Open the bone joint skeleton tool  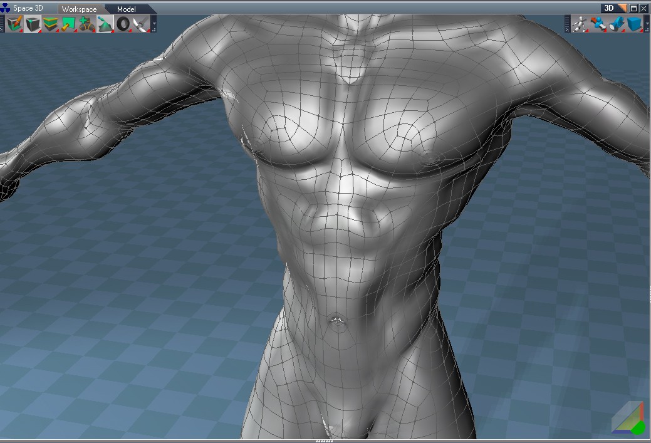pyautogui.click(x=141, y=24)
